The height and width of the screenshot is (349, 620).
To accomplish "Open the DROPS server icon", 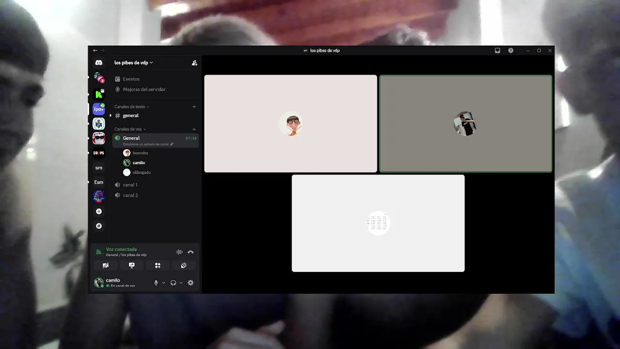I will 99,153.
